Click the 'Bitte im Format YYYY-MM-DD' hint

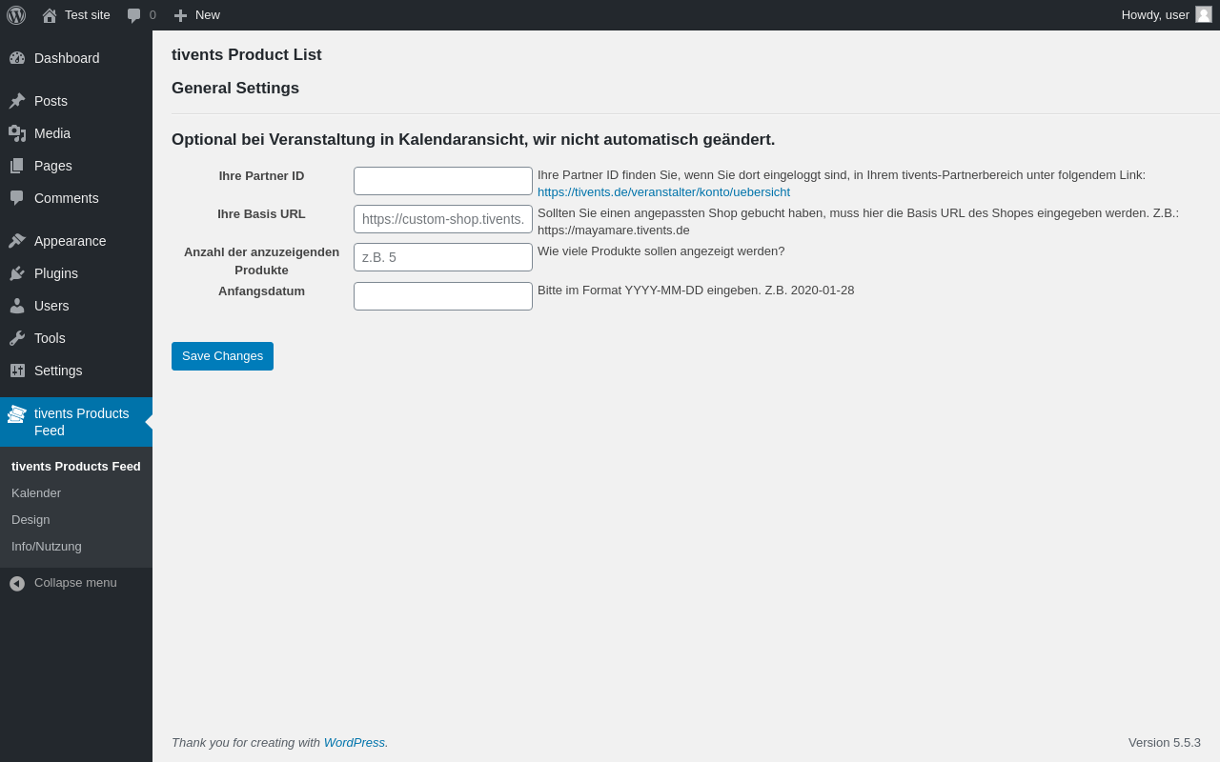click(696, 291)
